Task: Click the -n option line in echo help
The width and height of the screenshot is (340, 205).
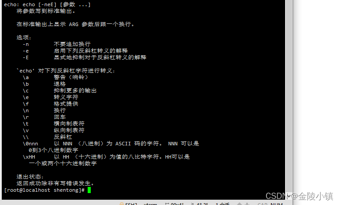Action: 57,44
